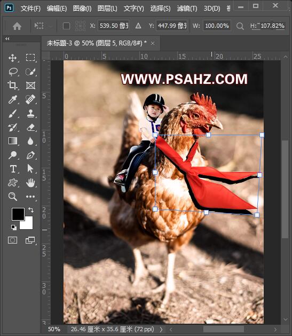This screenshot has width=292, height=336.
Task: Open the 3D(D) menu
Action: coord(212,9)
